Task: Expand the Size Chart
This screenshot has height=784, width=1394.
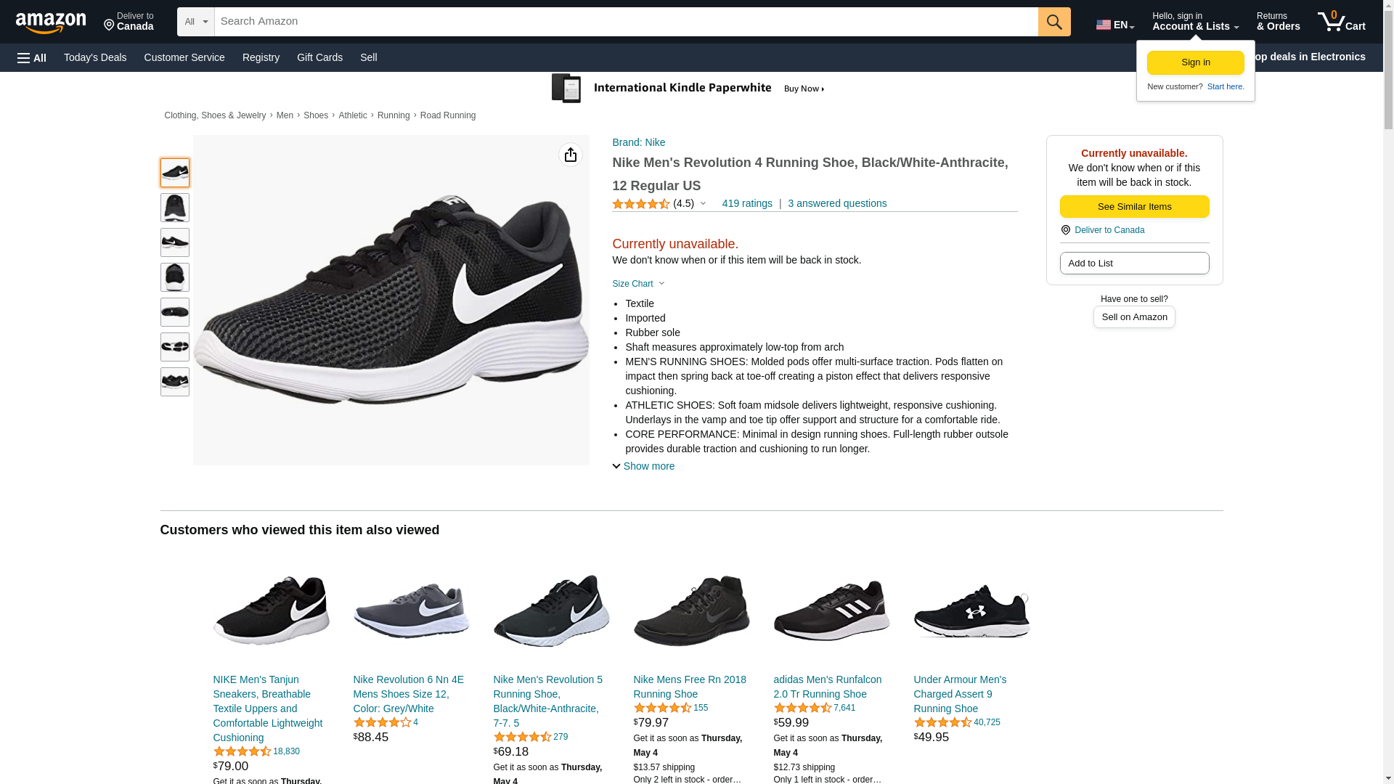Action: click(x=638, y=284)
